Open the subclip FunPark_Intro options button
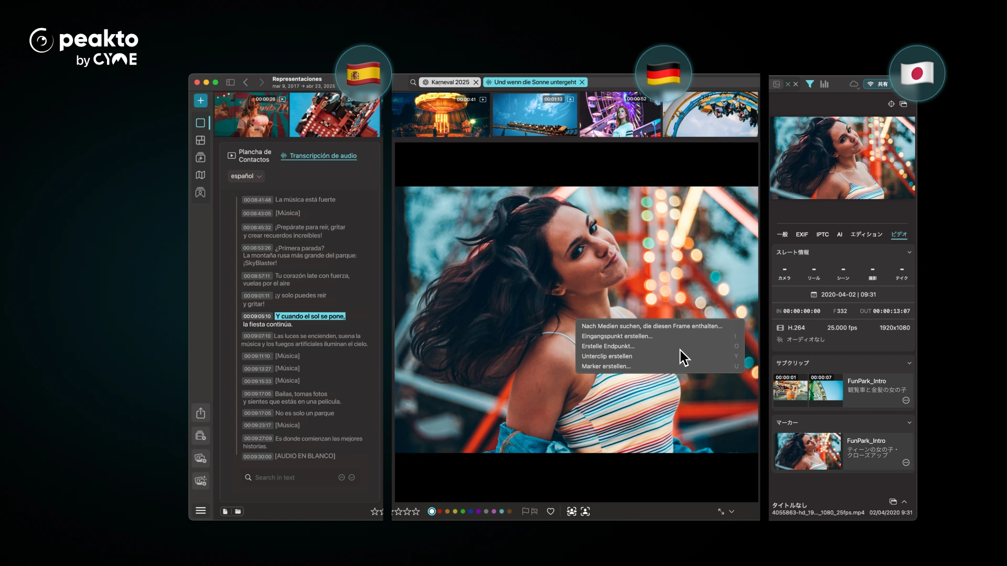Viewport: 1007px width, 566px height. 906,400
